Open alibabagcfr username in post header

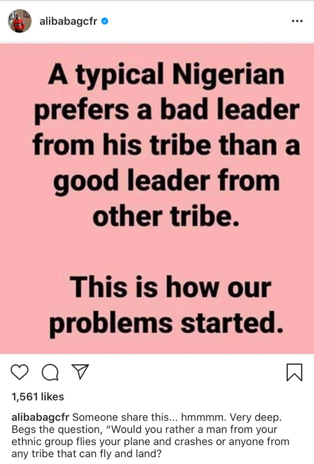pyautogui.click(x=68, y=21)
